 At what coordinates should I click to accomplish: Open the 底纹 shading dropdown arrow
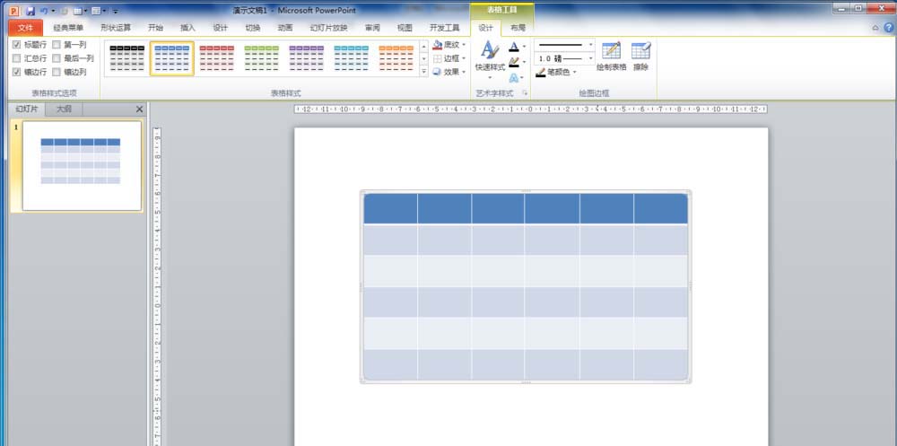464,45
